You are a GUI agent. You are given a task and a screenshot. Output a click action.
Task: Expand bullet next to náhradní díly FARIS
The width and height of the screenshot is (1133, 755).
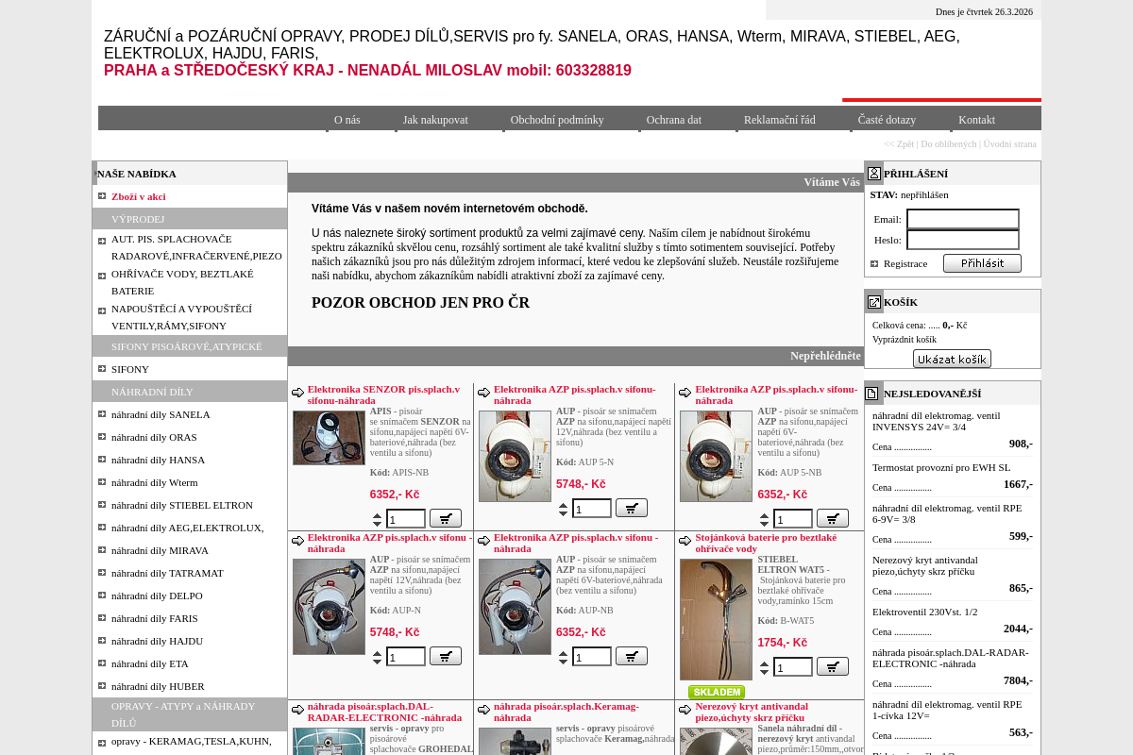pos(102,618)
